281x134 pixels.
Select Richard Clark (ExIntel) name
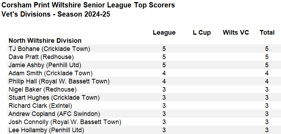coord(40,106)
